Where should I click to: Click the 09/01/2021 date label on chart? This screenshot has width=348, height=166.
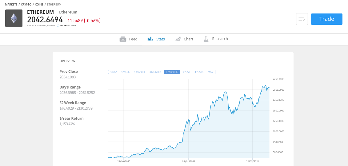click(188, 162)
